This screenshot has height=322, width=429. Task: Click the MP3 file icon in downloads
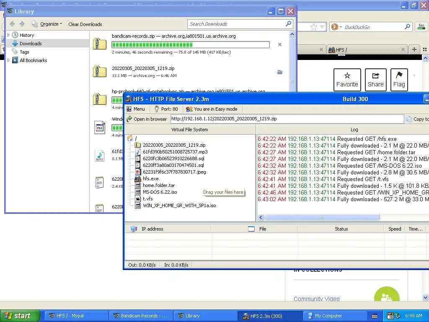click(x=100, y=156)
